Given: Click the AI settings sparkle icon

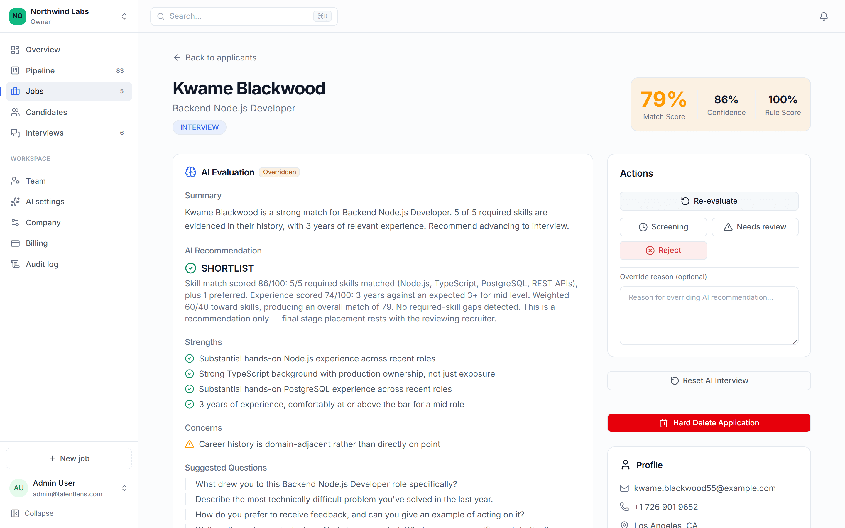Looking at the screenshot, I should (x=15, y=202).
